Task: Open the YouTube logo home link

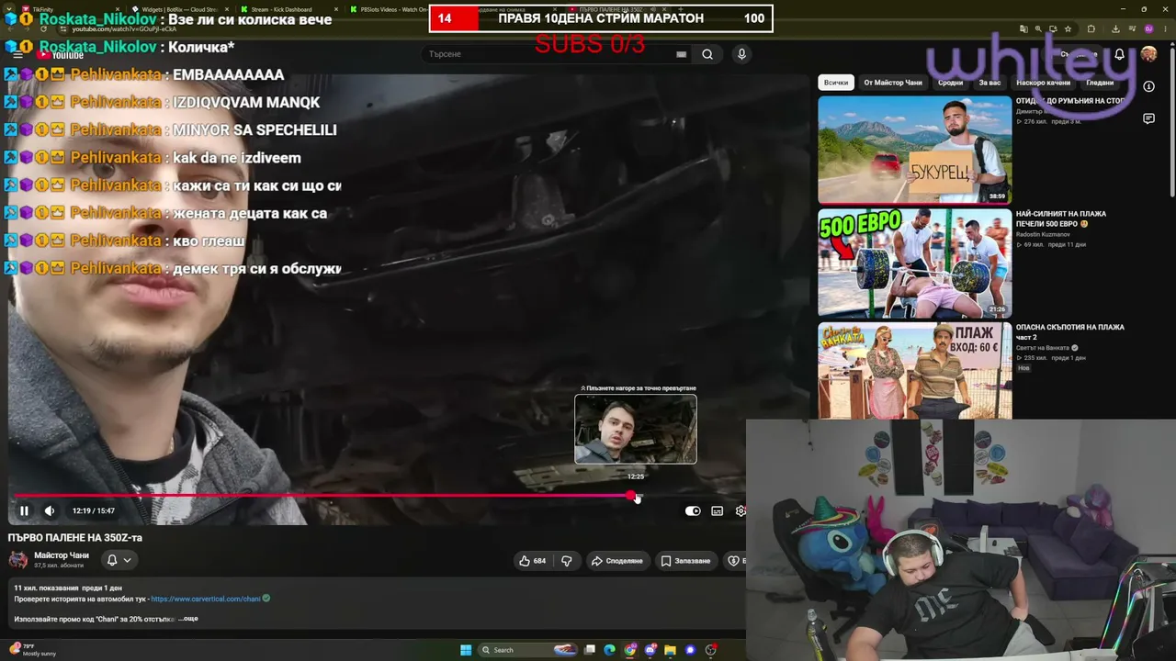Action: pyautogui.click(x=62, y=54)
